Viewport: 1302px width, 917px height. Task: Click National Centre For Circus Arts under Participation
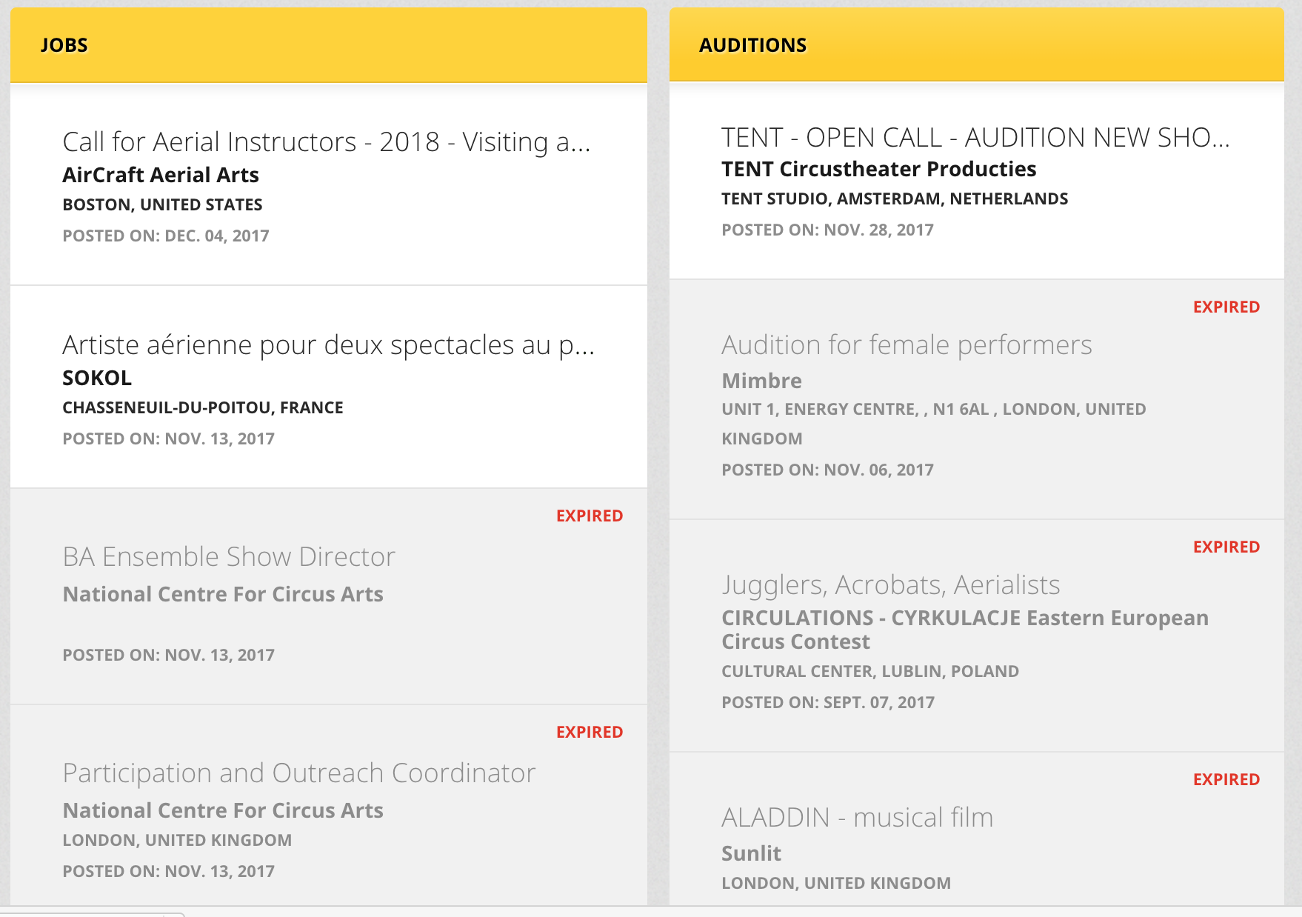(x=223, y=810)
